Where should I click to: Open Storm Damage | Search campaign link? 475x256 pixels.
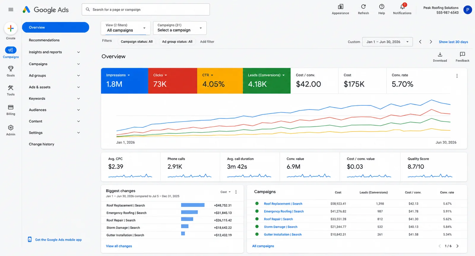pos(281,227)
